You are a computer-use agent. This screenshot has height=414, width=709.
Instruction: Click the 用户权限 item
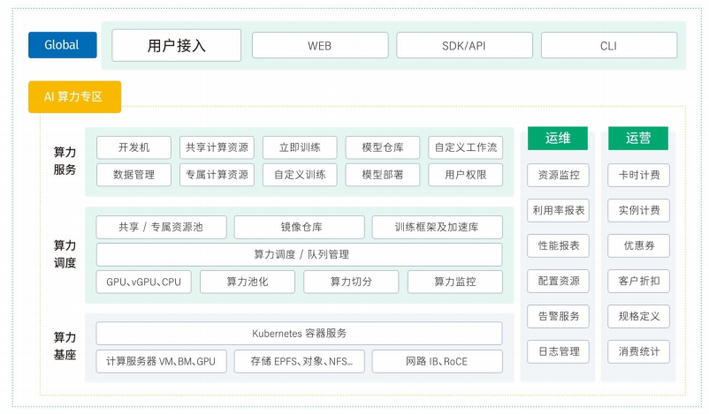(x=465, y=175)
